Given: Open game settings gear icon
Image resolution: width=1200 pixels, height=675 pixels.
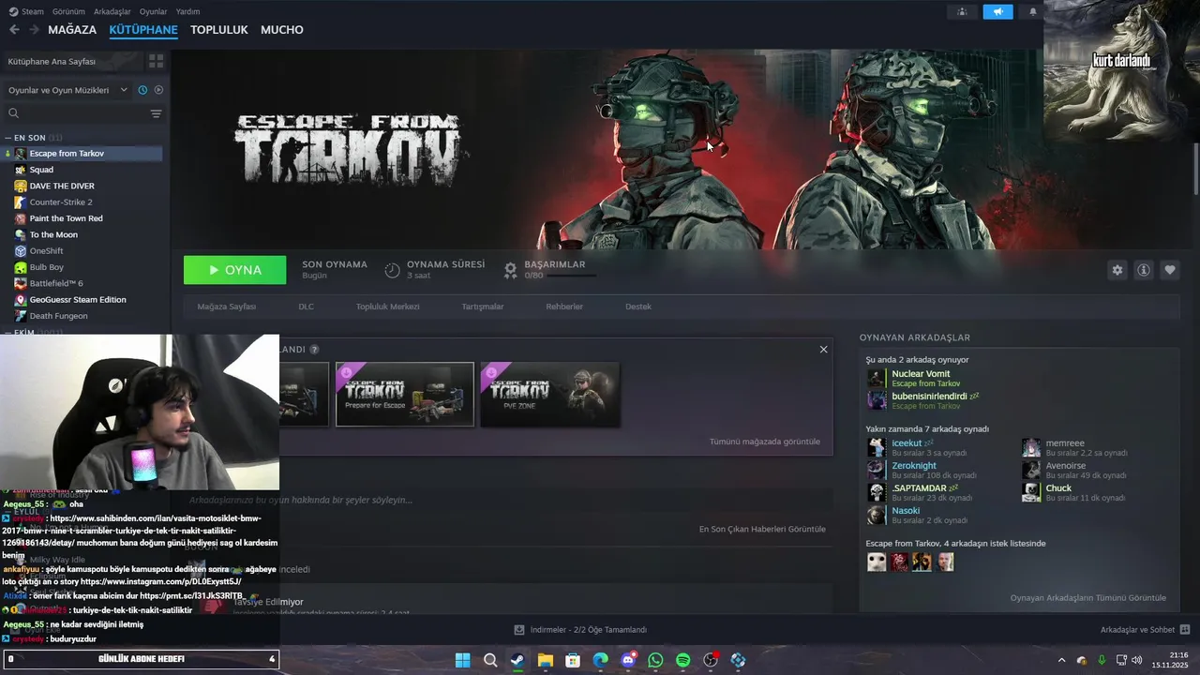Looking at the screenshot, I should click(x=1117, y=270).
